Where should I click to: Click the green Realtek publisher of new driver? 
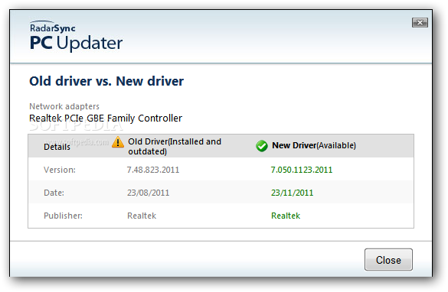tap(286, 216)
